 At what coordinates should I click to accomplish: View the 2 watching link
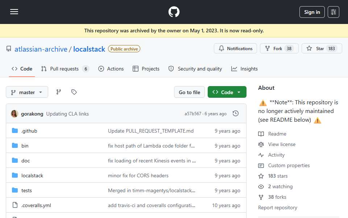(280, 186)
